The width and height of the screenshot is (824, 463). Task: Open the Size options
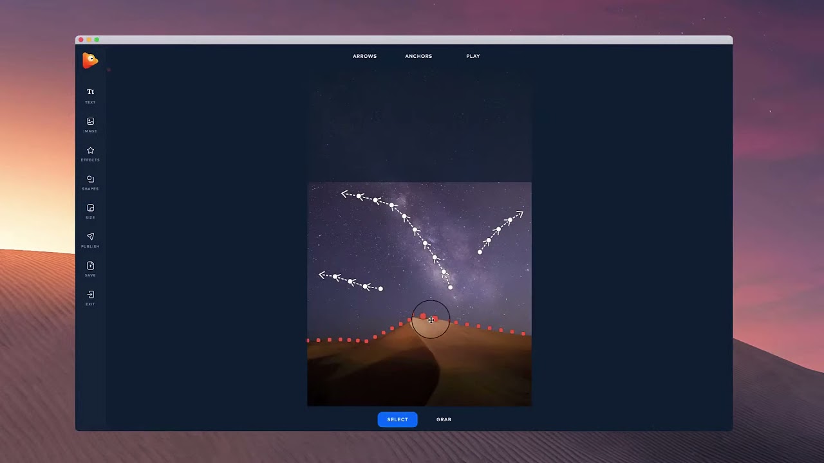point(90,211)
